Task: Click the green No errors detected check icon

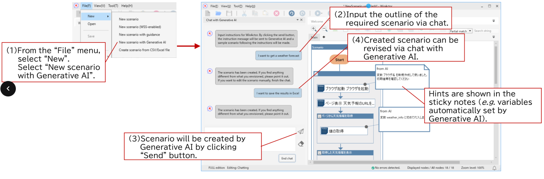Action: (373, 168)
